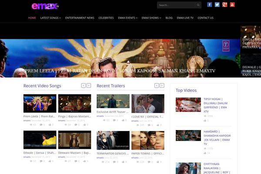This screenshot has width=261, height=174.
Task: Open Chittiyaan Kalaiyan top video link
Action: (217, 168)
